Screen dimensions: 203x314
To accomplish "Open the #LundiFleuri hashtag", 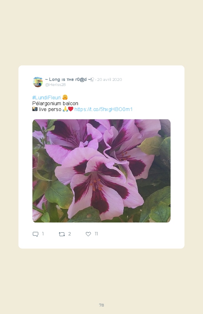I will point(46,97).
